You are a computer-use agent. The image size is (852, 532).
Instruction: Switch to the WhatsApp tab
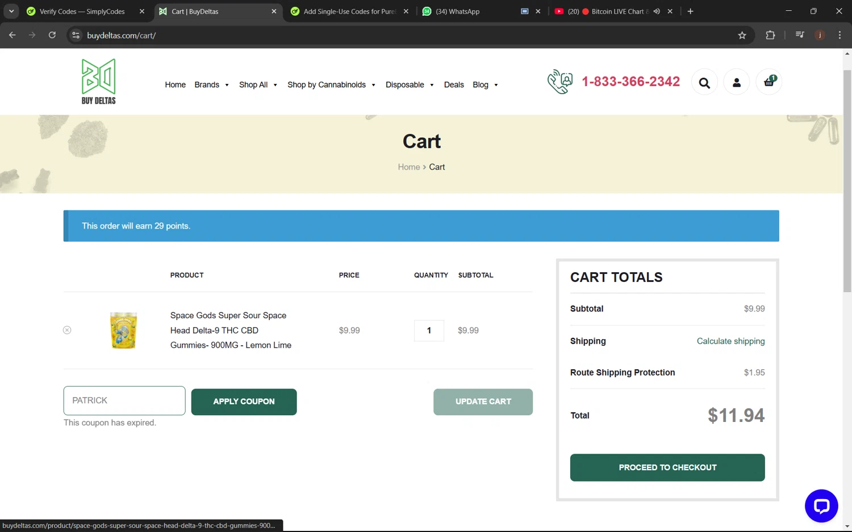click(x=457, y=11)
